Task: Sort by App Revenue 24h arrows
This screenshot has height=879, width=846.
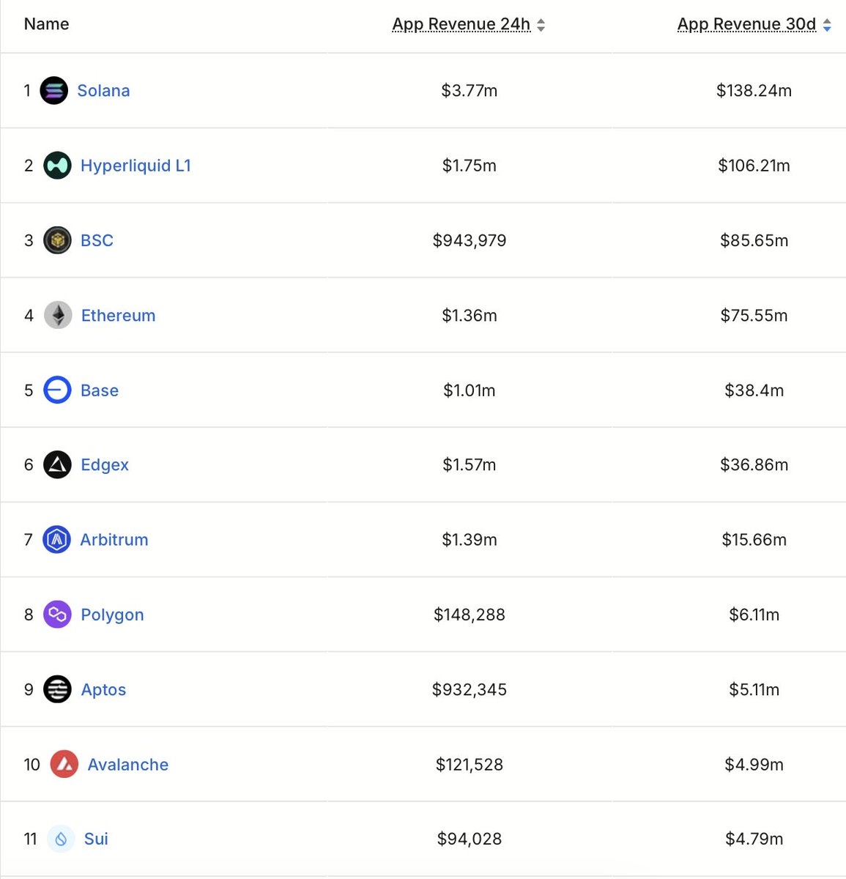Action: point(541,26)
